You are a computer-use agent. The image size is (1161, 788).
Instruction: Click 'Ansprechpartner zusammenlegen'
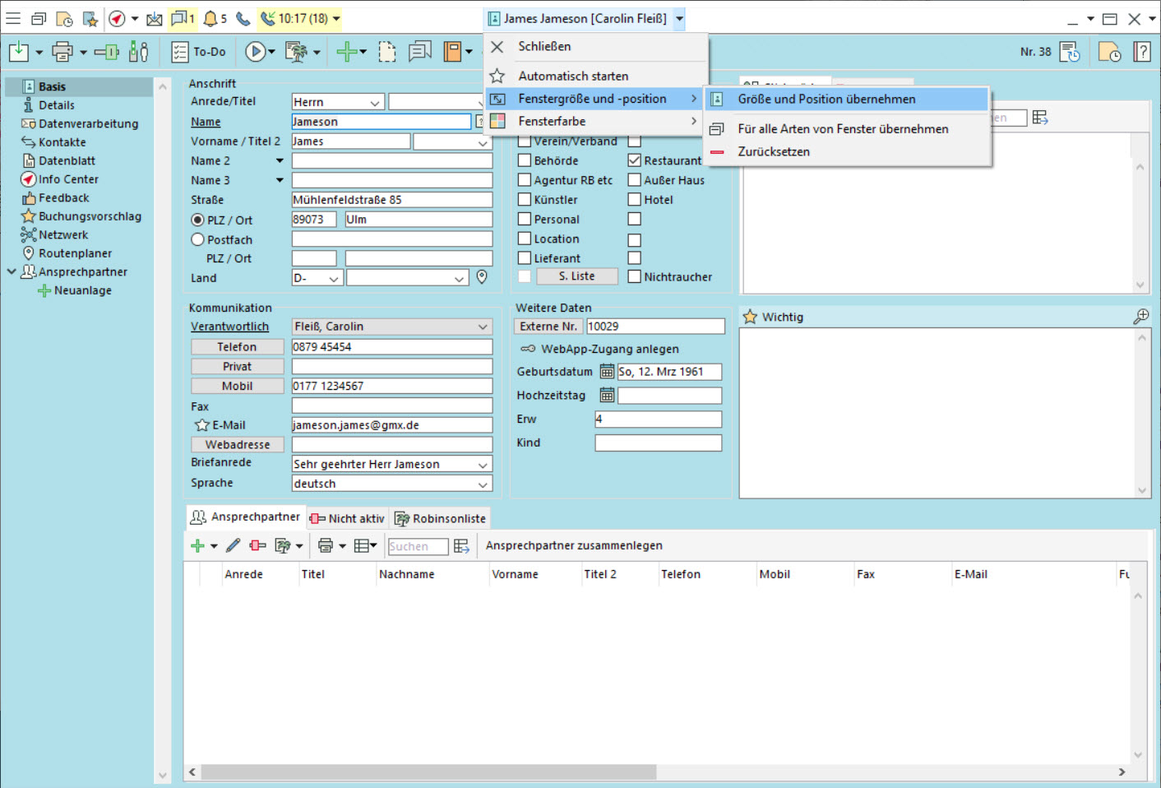[x=574, y=545]
